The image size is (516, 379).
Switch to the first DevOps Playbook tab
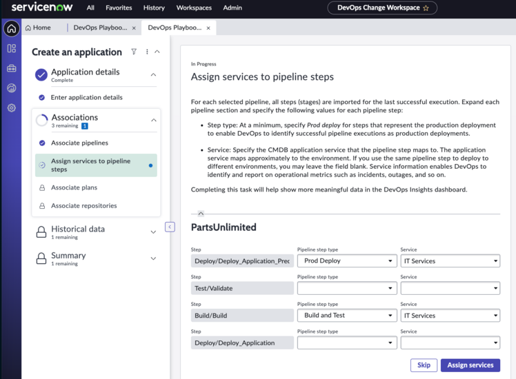coord(100,28)
